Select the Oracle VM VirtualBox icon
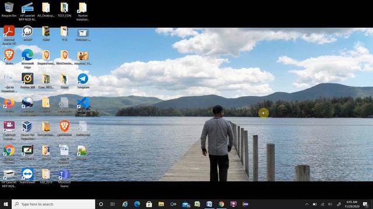 click(27, 130)
